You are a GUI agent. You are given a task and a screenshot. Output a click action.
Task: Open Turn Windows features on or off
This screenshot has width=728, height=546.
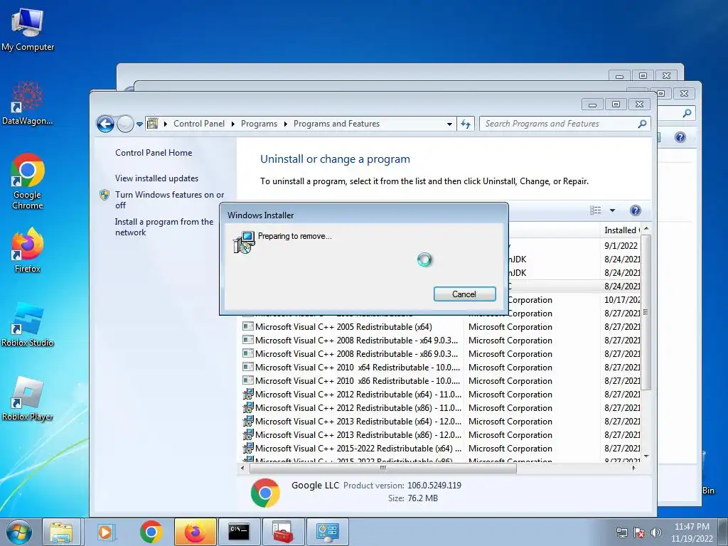169,200
